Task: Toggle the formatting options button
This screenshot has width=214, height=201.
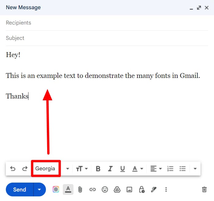Action: pos(68,190)
